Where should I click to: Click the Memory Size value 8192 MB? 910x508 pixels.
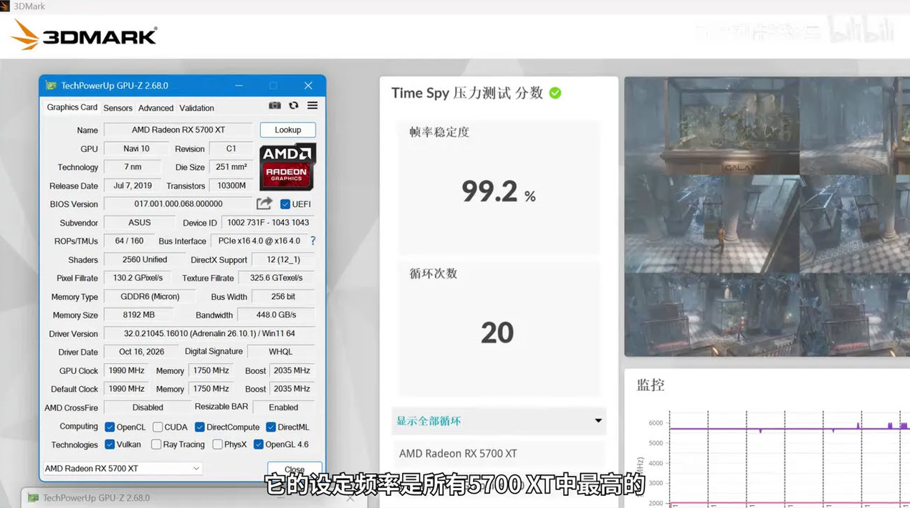[138, 315]
